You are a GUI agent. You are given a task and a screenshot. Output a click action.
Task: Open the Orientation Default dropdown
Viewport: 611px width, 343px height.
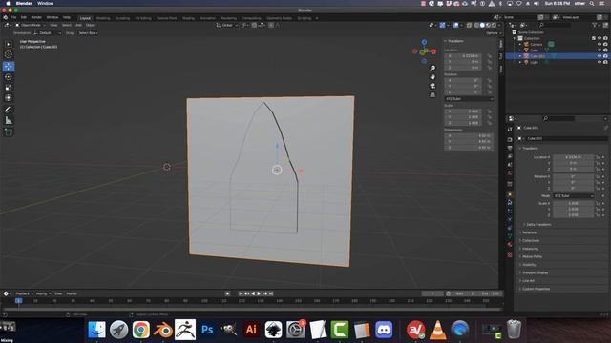pyautogui.click(x=48, y=33)
